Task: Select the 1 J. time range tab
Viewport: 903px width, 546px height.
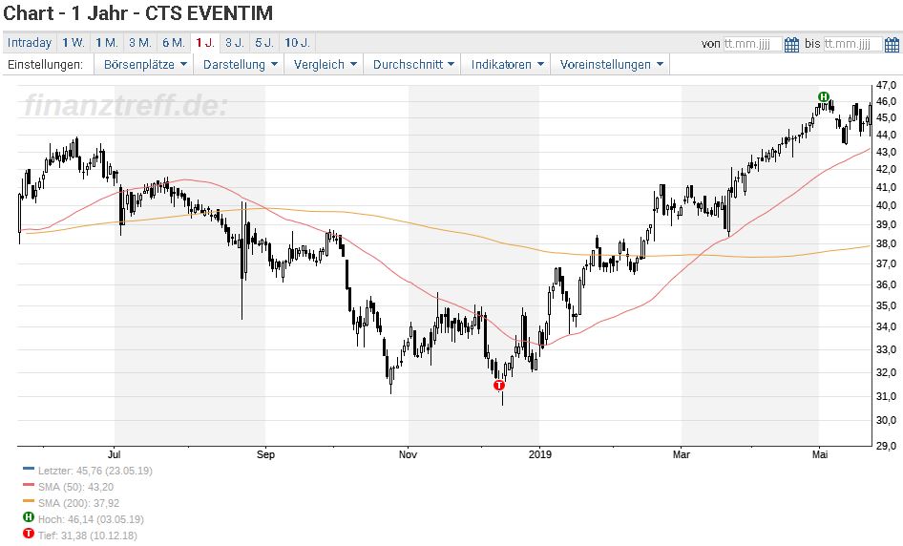Action: (205, 43)
